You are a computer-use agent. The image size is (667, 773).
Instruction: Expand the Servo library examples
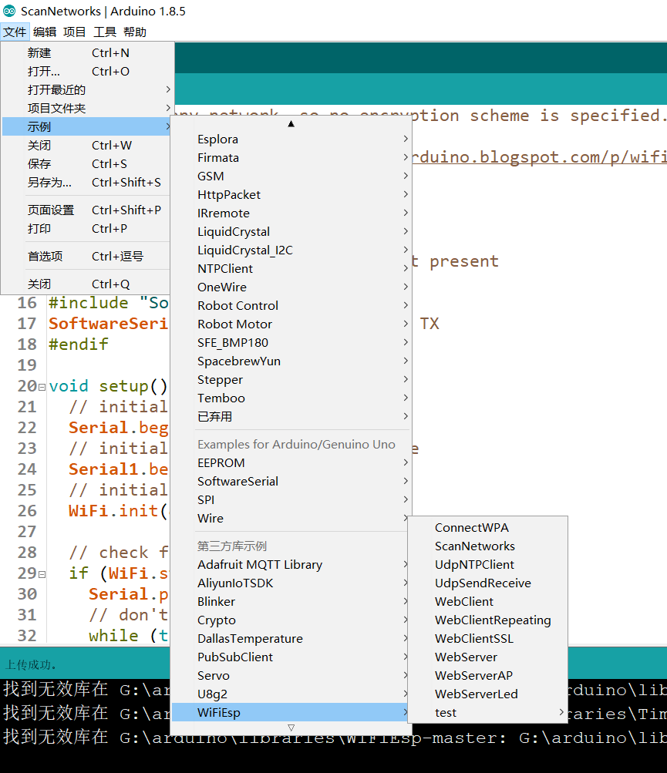(214, 675)
